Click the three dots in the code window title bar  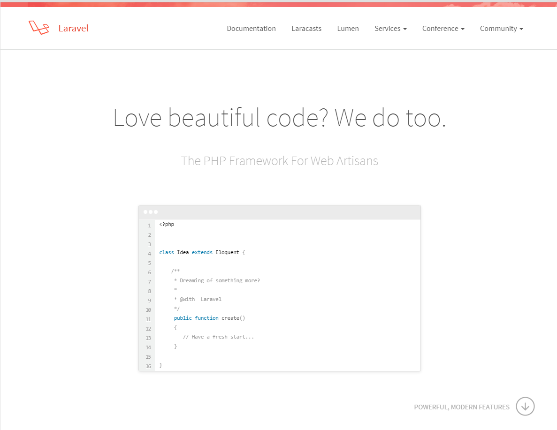151,212
